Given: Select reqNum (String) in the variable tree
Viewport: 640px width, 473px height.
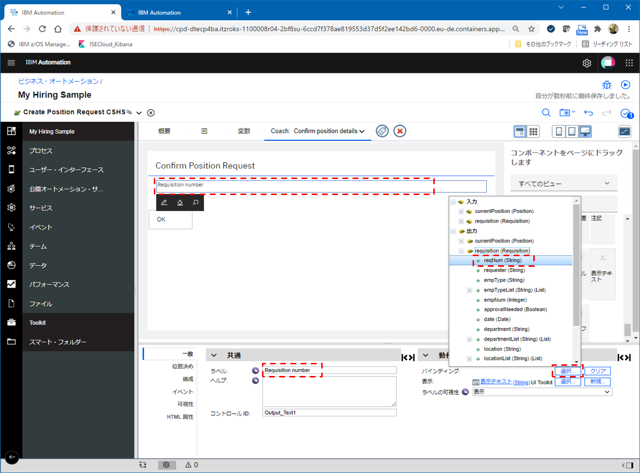Looking at the screenshot, I should pos(503,261).
